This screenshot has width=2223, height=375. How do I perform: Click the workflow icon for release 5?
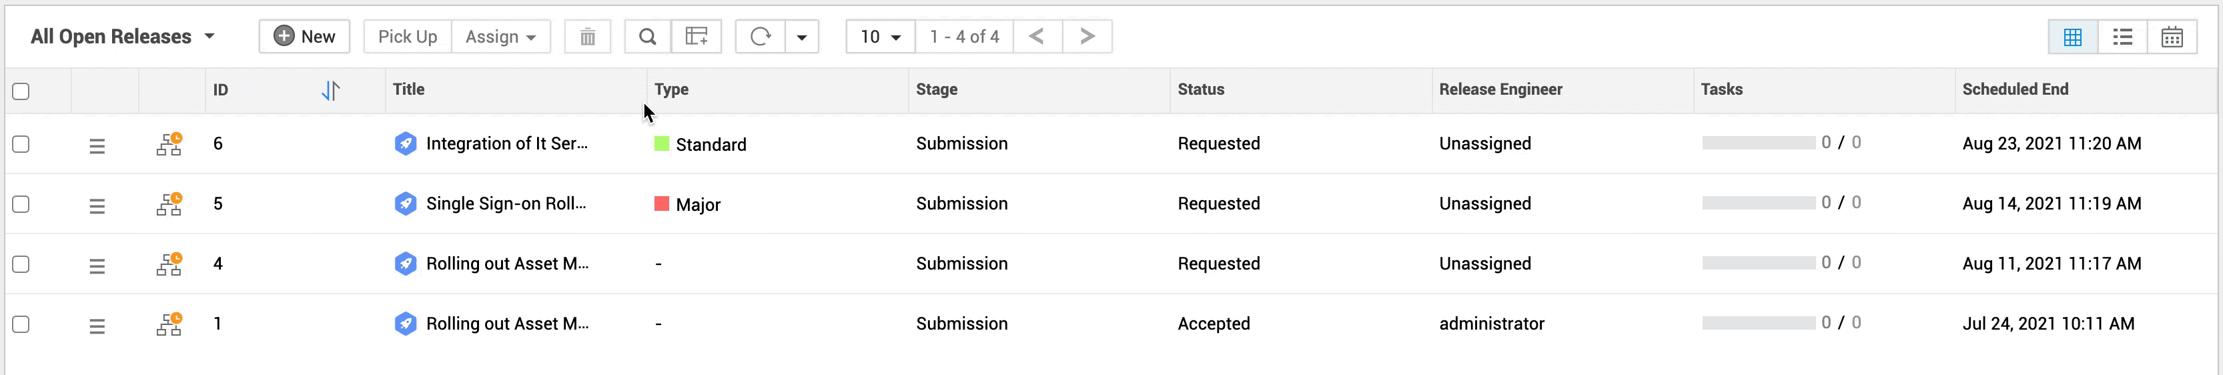(169, 204)
